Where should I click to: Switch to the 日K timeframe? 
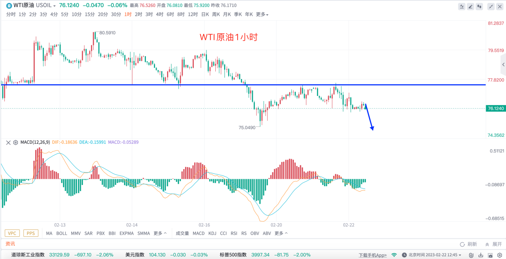tap(205, 14)
